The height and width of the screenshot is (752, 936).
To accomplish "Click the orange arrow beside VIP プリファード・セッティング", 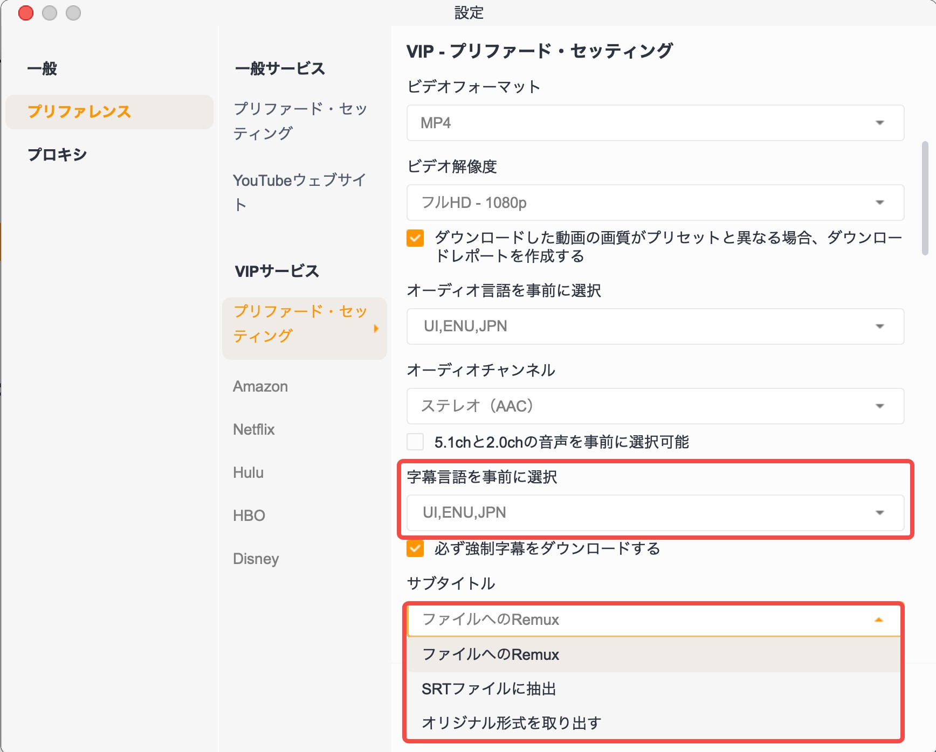I will (x=376, y=329).
